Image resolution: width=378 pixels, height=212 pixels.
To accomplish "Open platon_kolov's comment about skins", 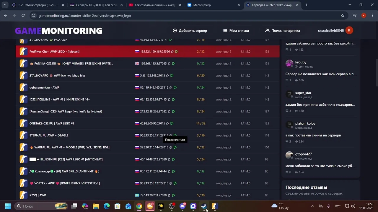I will pyautogui.click(x=313, y=135).
